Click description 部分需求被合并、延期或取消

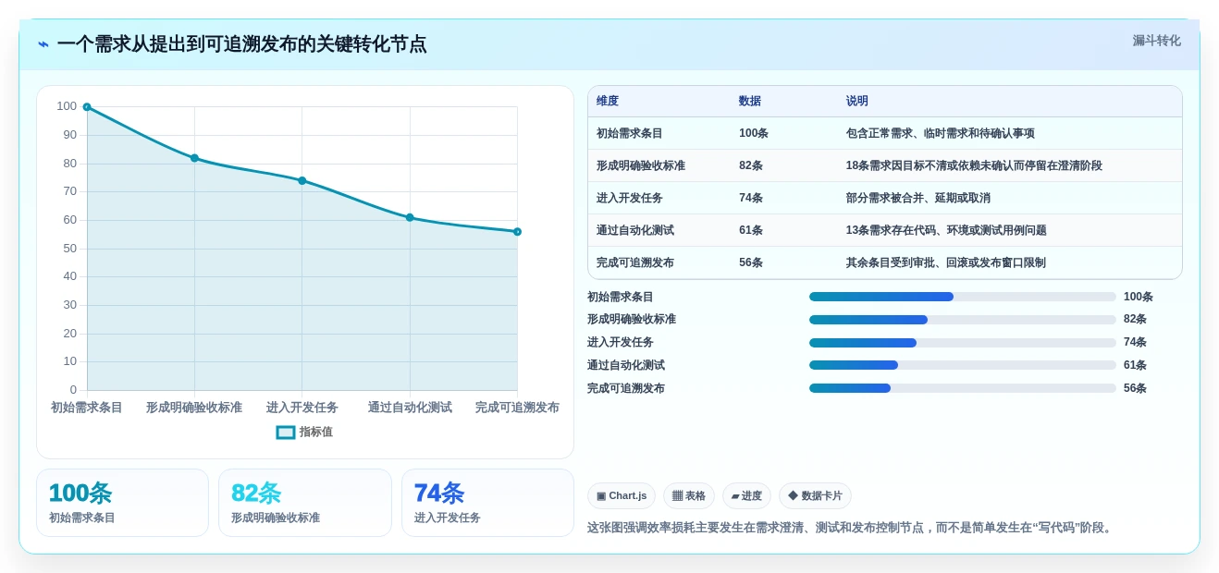[x=918, y=199]
